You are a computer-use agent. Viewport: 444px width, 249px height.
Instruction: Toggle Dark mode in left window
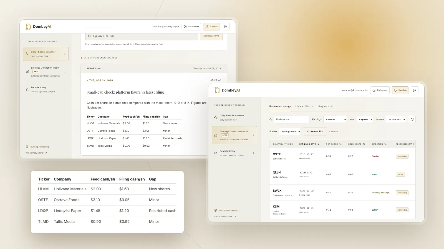(191, 27)
